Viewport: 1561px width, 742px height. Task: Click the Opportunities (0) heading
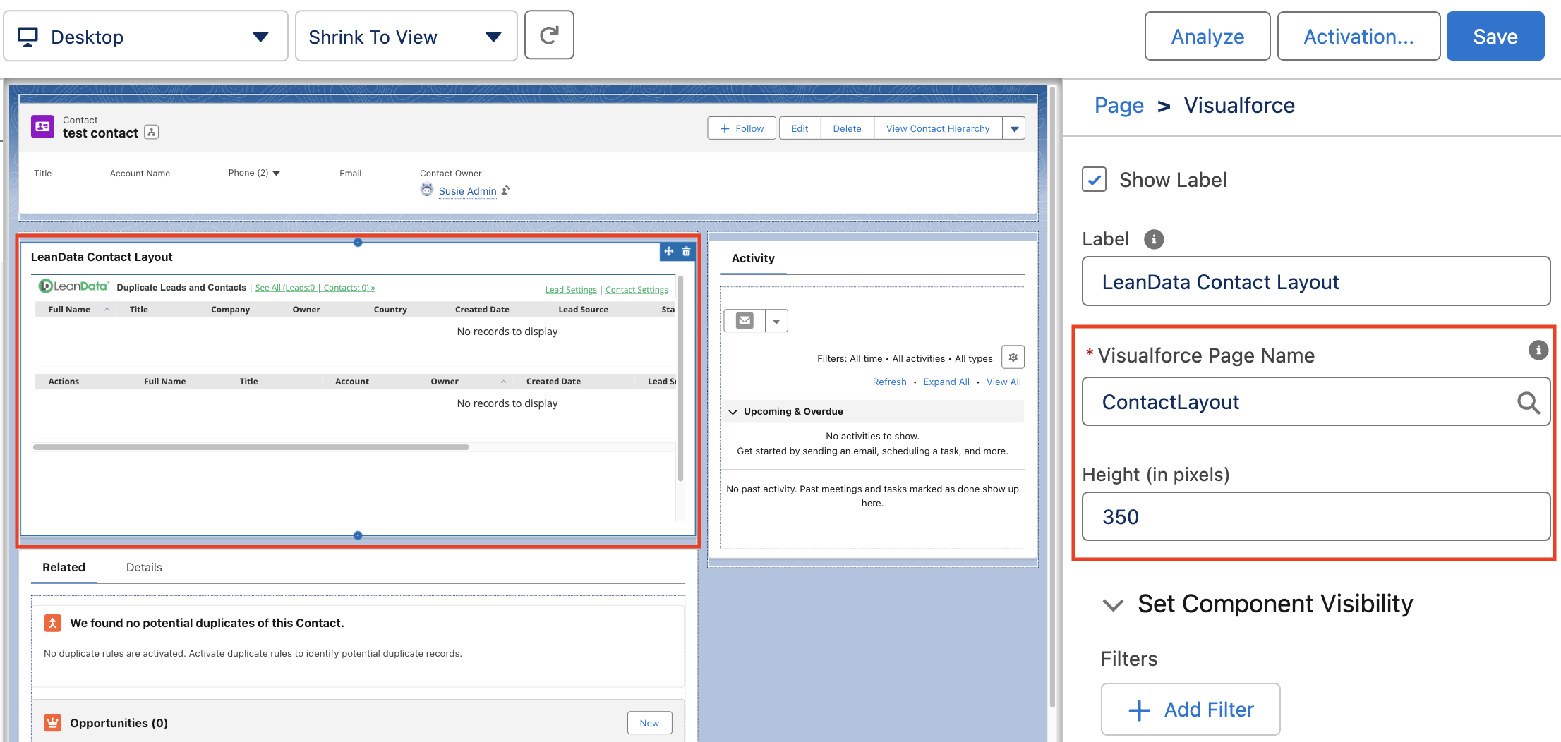coord(119,723)
